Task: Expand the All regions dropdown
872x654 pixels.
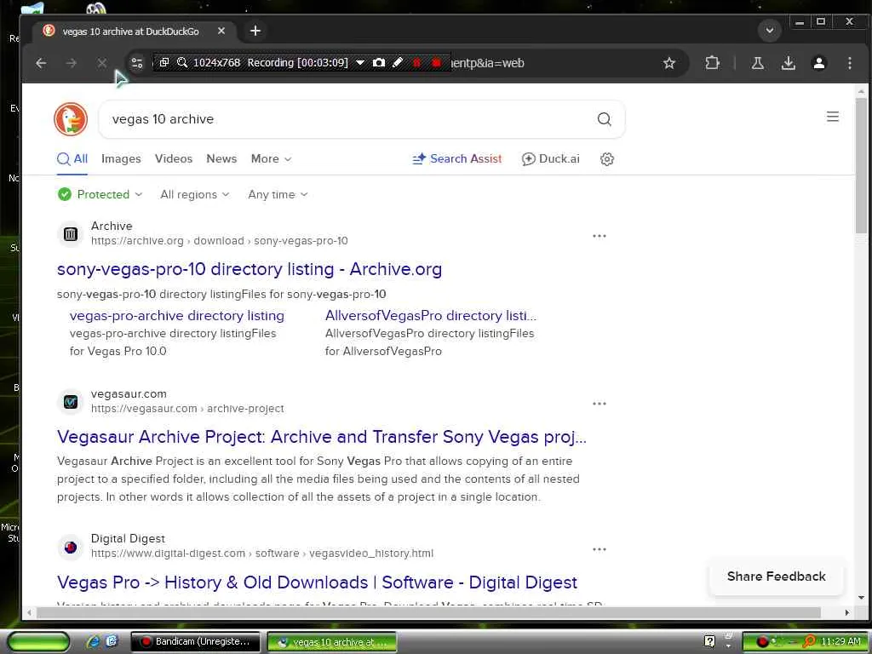Action: 195,194
